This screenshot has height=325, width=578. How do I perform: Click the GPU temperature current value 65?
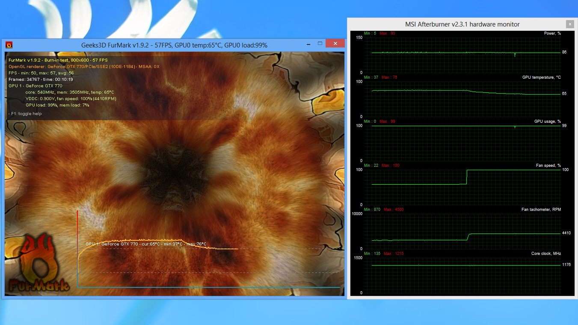[x=564, y=94]
